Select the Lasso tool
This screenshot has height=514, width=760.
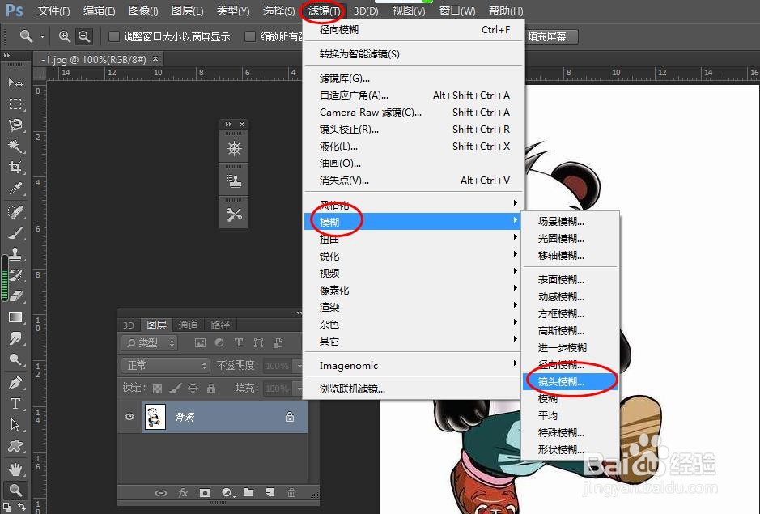(15, 125)
